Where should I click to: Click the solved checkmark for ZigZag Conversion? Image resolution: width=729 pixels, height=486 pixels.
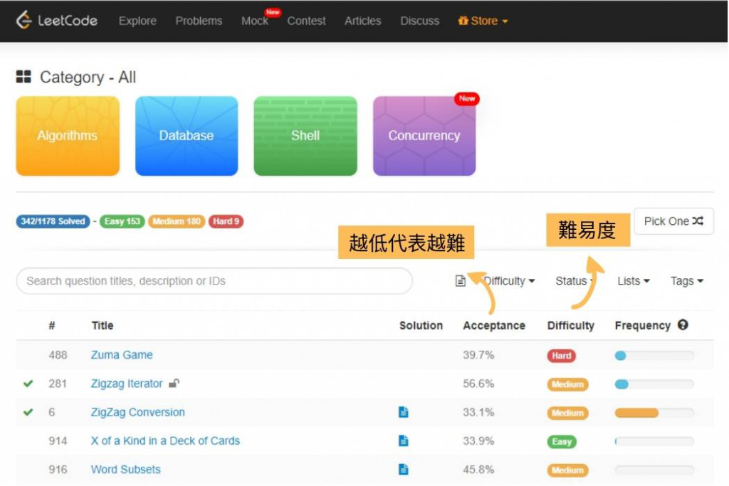[x=28, y=412]
